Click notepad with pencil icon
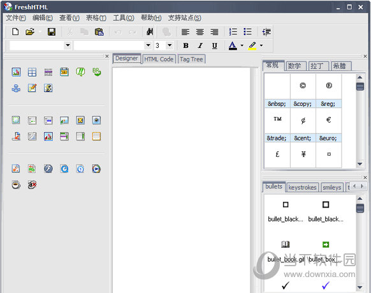The image size is (371, 293). tap(32, 88)
